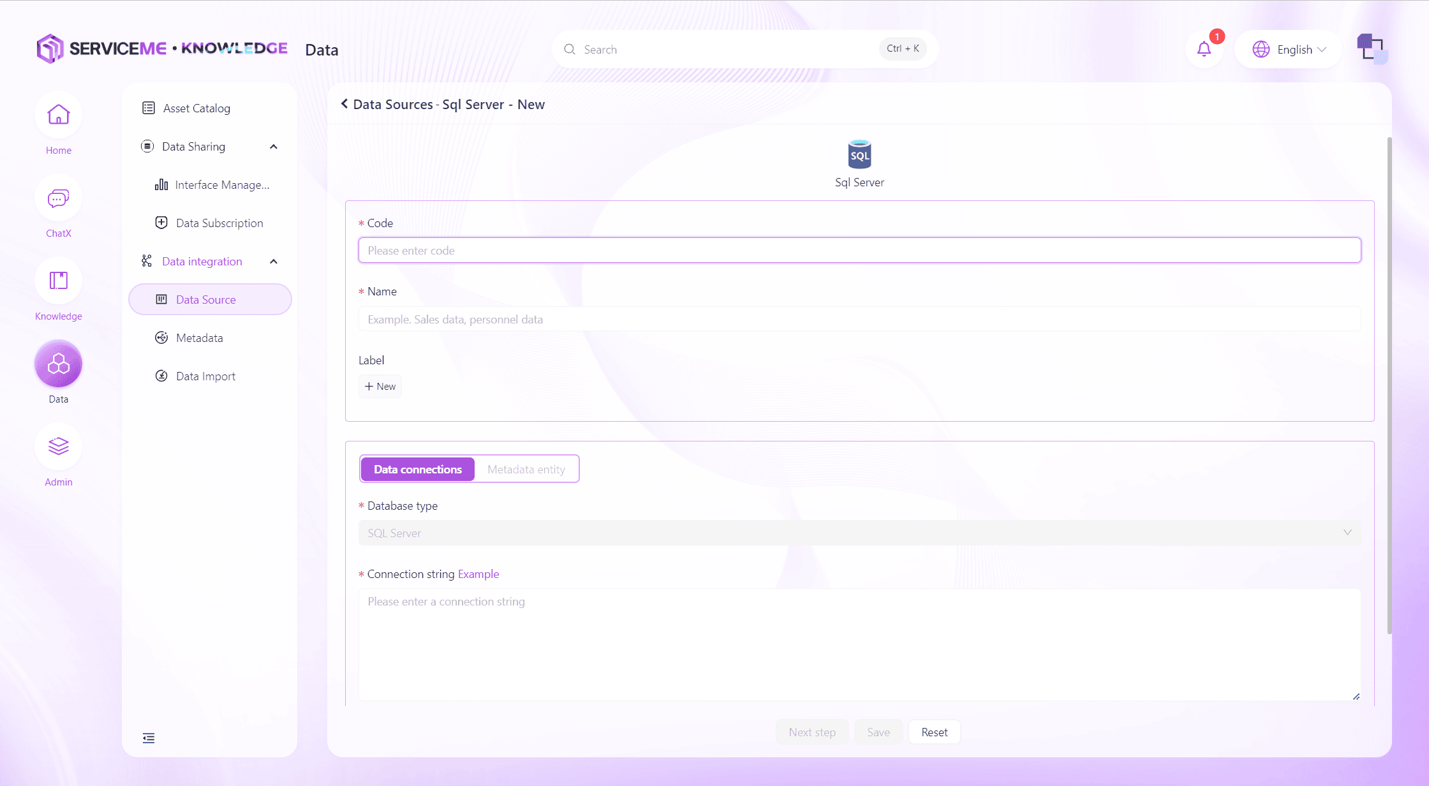Click the Data Sharing list icon
The width and height of the screenshot is (1429, 786).
(x=147, y=146)
